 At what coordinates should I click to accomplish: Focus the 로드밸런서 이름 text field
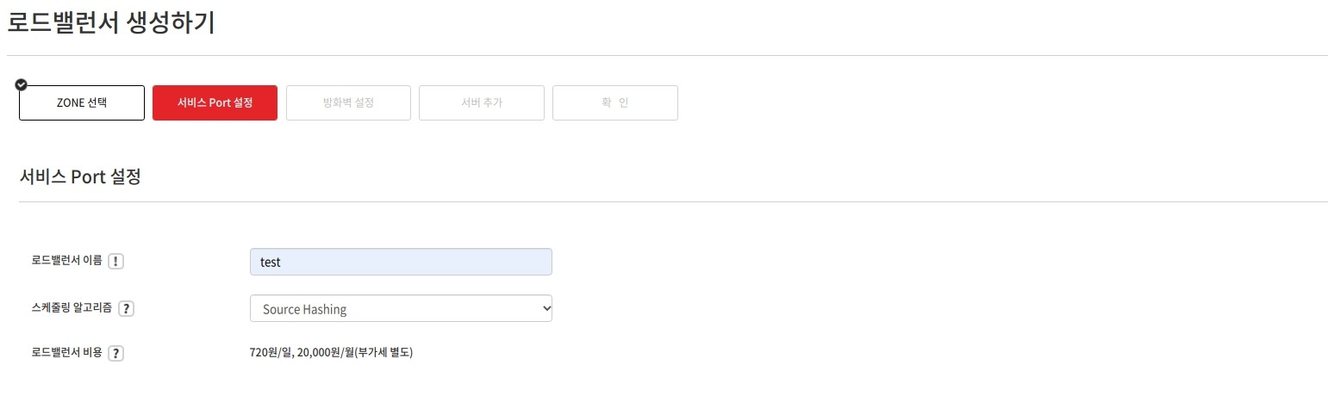click(401, 262)
